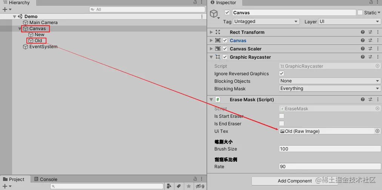This screenshot has height=190, width=382.
Task: Collapse the Demo scene in Hierarchy
Action: click(x=15, y=17)
